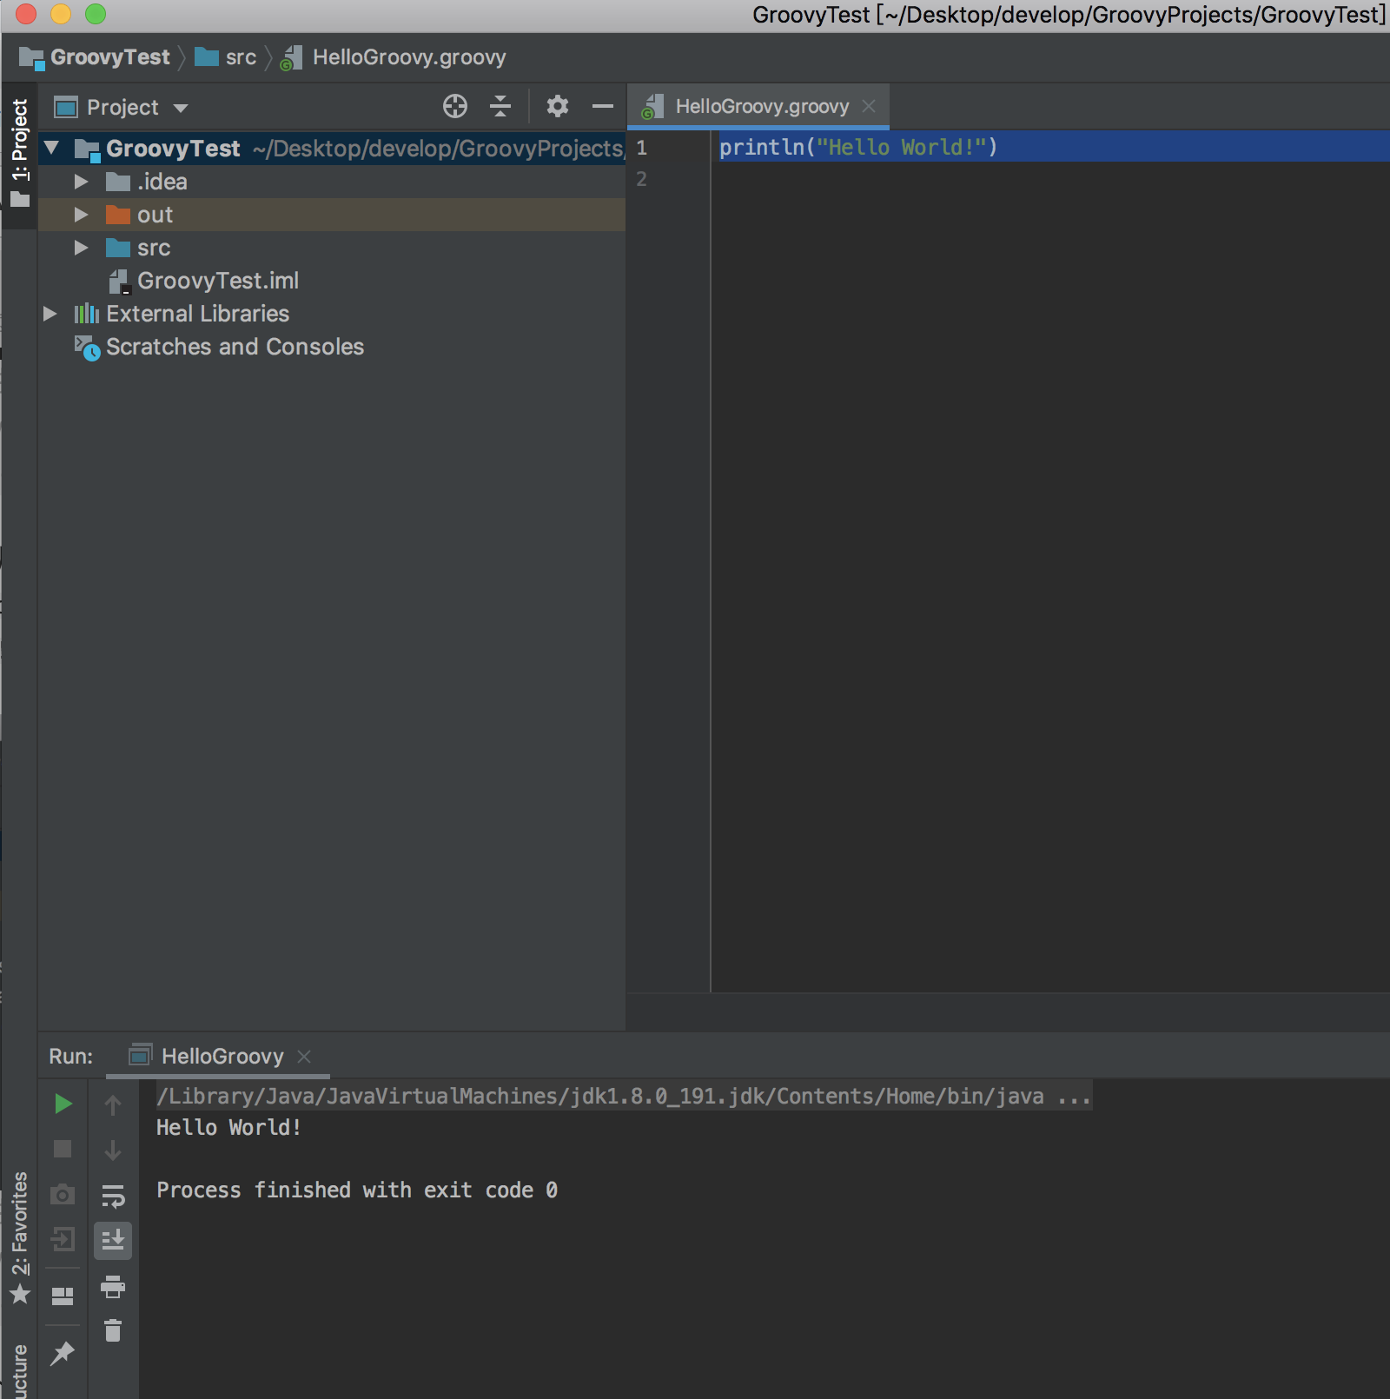Click the Exit icon in Run toolbar
The width and height of the screenshot is (1390, 1399).
coord(63,1239)
